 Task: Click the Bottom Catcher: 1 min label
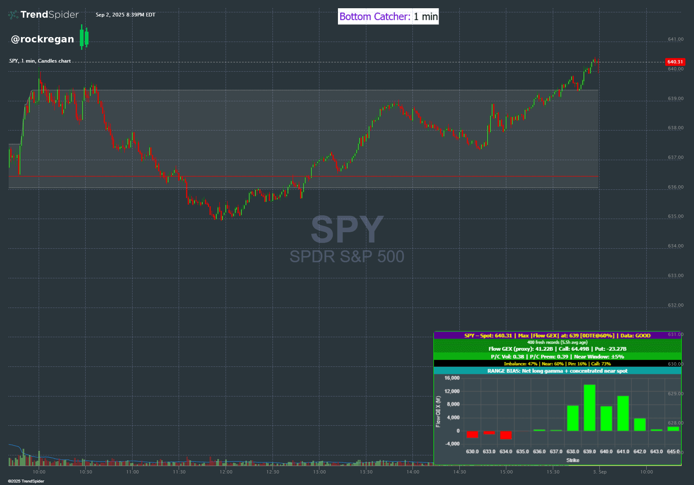coord(388,16)
